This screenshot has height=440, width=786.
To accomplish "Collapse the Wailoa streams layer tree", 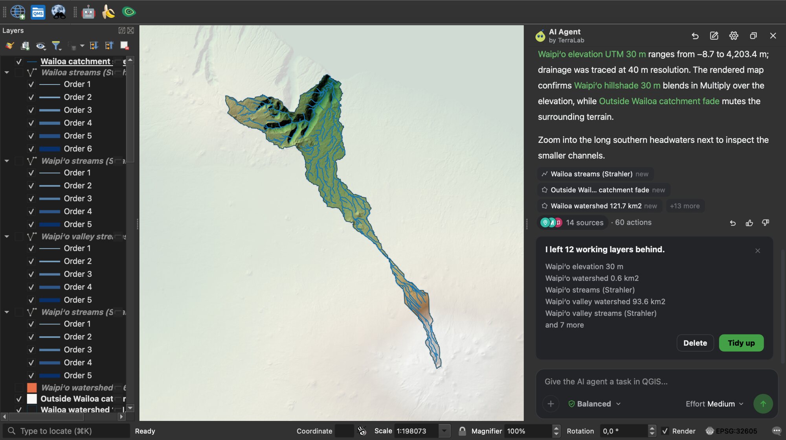I will click(x=7, y=72).
